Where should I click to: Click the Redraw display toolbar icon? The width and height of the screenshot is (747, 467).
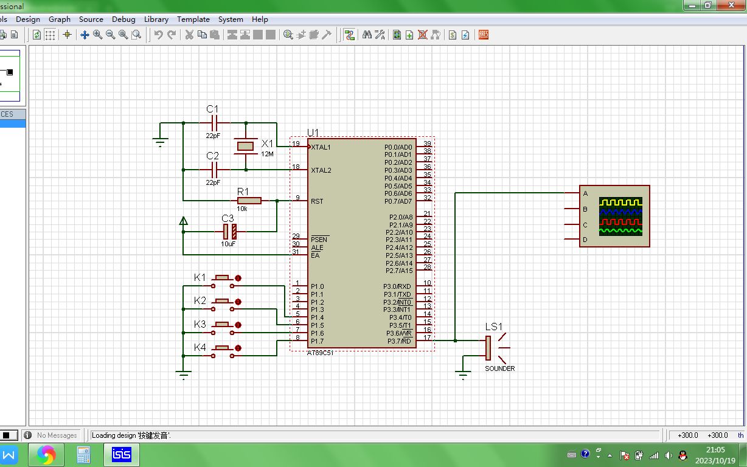pyautogui.click(x=37, y=35)
